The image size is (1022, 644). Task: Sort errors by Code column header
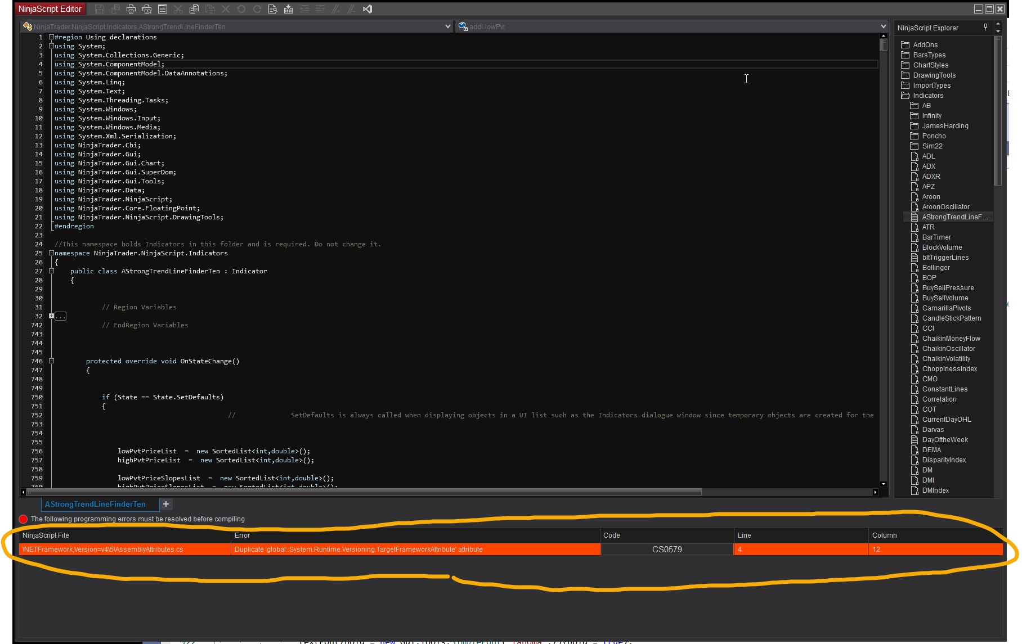667,535
